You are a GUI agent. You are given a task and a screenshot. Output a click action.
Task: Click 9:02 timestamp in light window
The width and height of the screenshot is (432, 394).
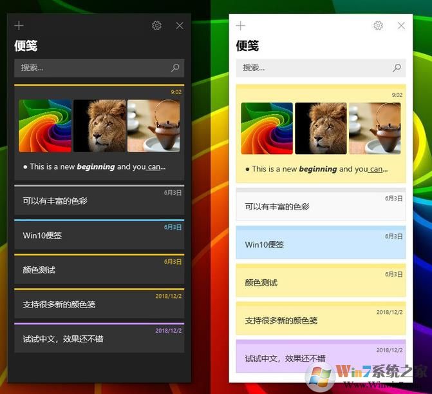397,95
